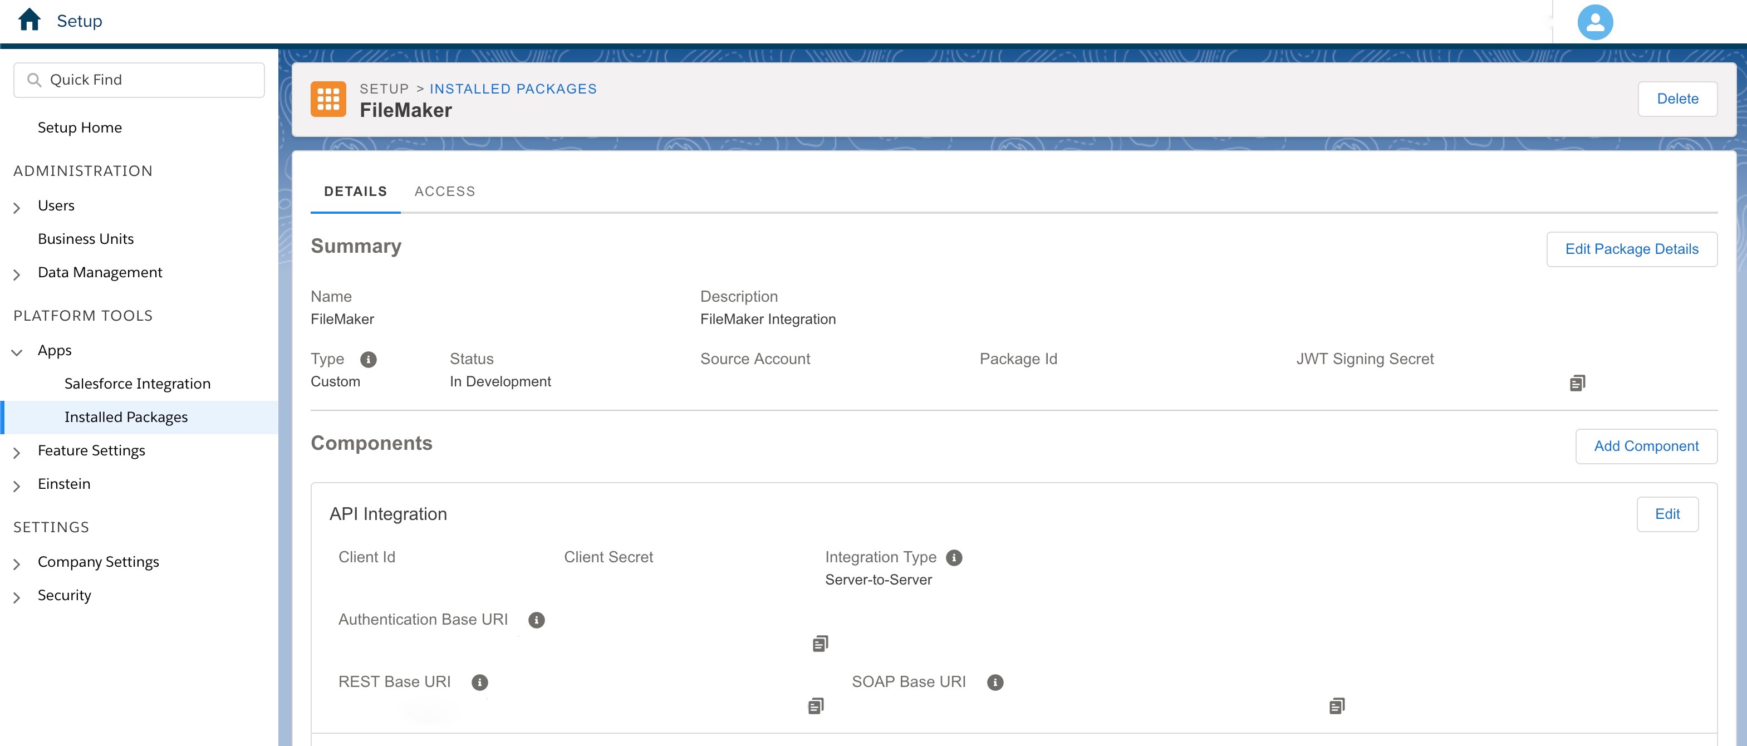Switch to the ACCESS tab

point(445,189)
